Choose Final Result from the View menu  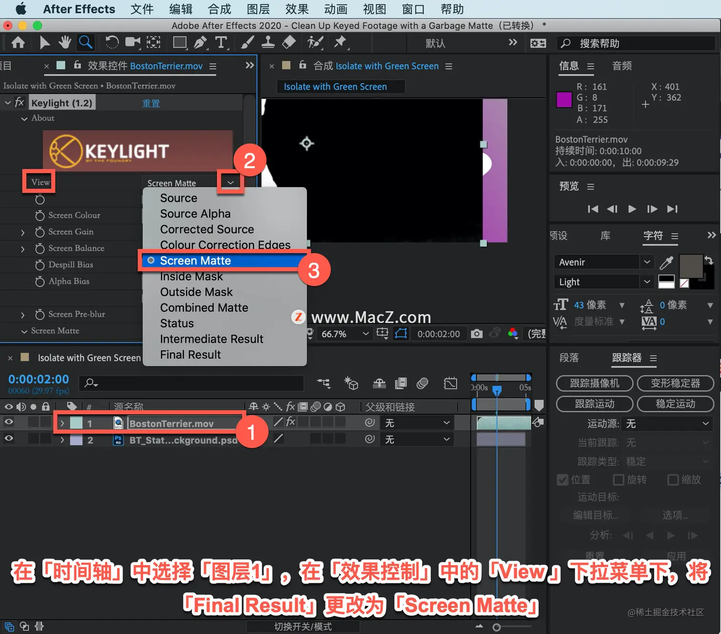click(x=190, y=355)
